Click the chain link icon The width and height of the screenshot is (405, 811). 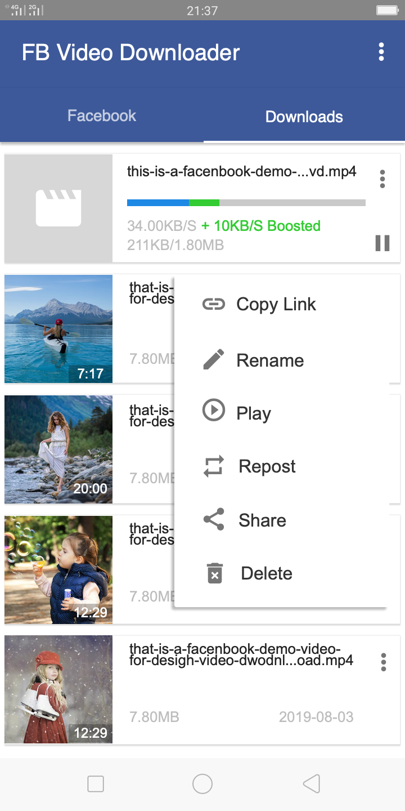coord(214,304)
